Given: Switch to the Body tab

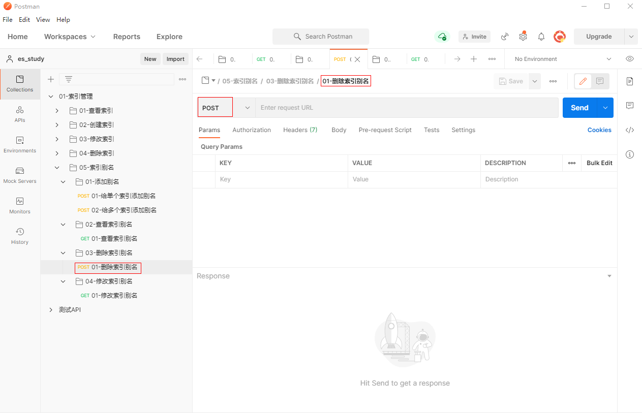Looking at the screenshot, I should click(x=339, y=130).
